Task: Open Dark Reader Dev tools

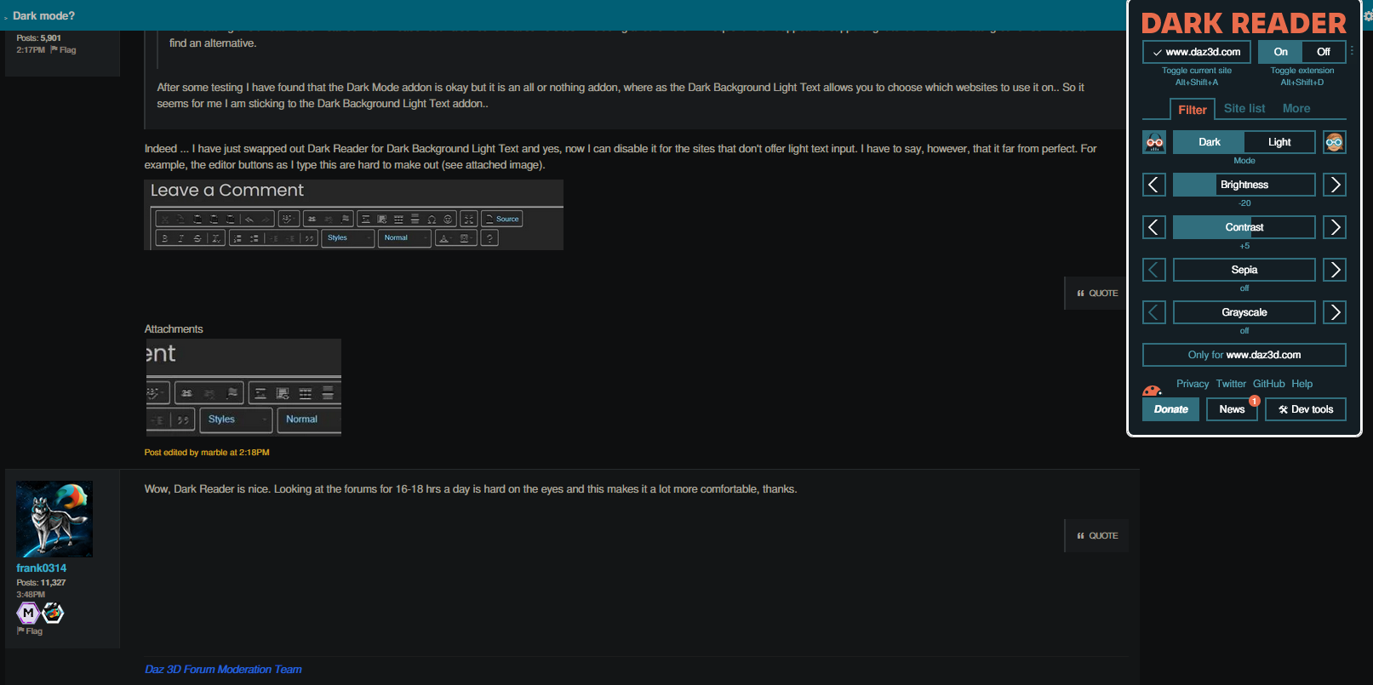Action: click(x=1306, y=409)
